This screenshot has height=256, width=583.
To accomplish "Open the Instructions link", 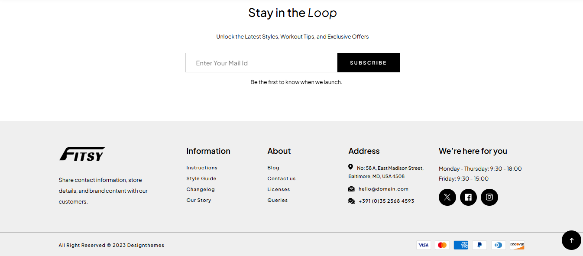I will [x=202, y=168].
